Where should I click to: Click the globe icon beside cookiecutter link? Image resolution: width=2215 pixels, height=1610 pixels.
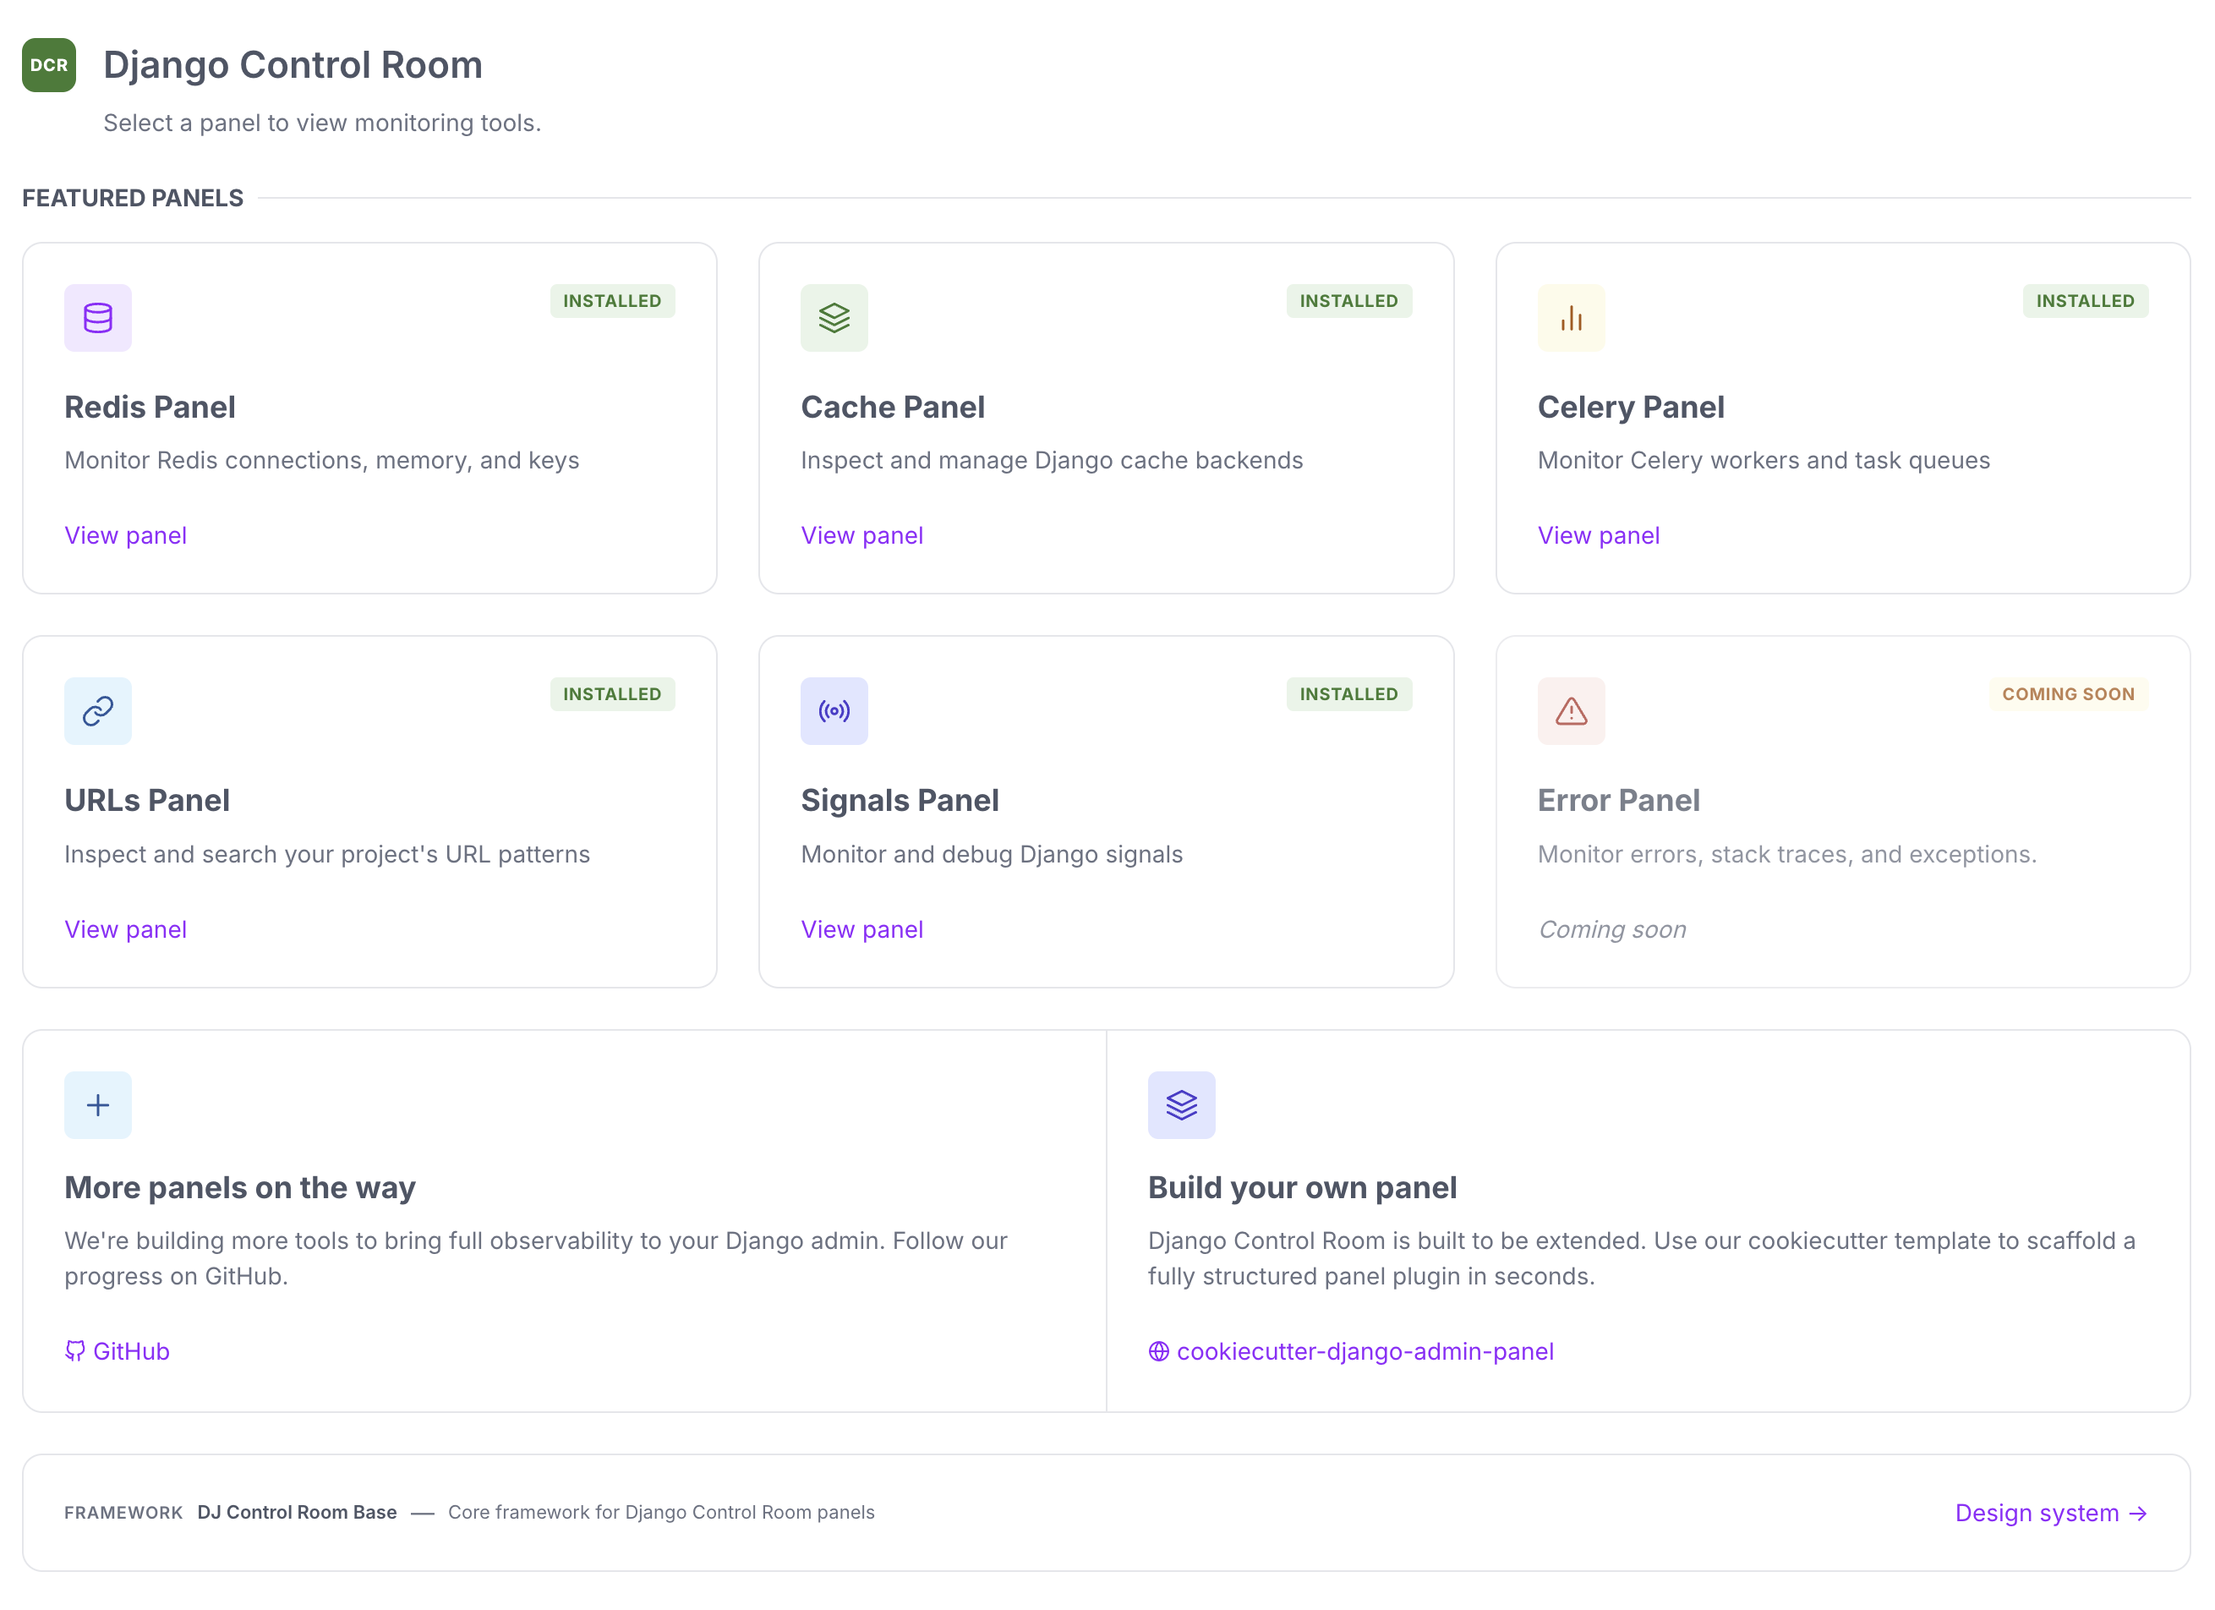pos(1159,1352)
